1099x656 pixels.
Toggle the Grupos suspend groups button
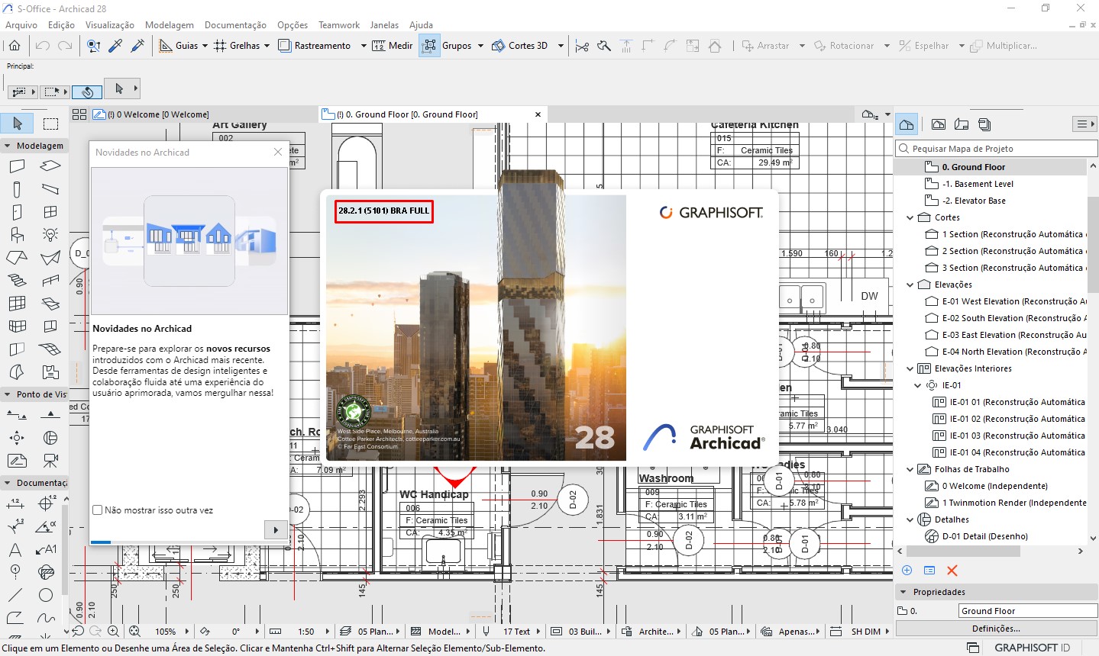429,46
